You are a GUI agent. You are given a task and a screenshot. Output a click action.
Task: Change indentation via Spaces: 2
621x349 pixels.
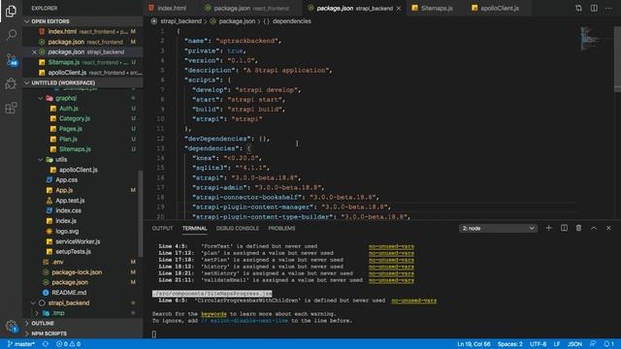(x=509, y=344)
